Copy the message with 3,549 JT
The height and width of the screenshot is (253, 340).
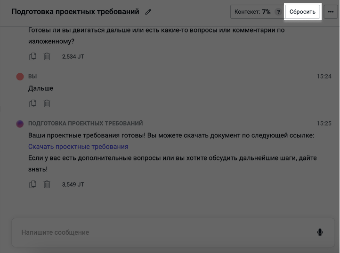click(x=32, y=184)
